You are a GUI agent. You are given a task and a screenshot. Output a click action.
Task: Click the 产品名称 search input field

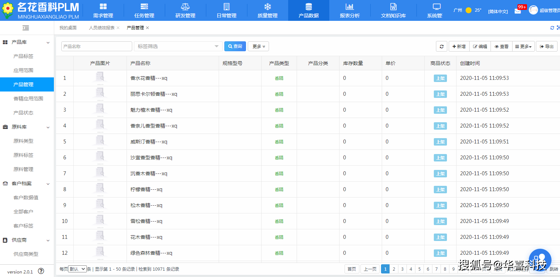pyautogui.click(x=96, y=47)
